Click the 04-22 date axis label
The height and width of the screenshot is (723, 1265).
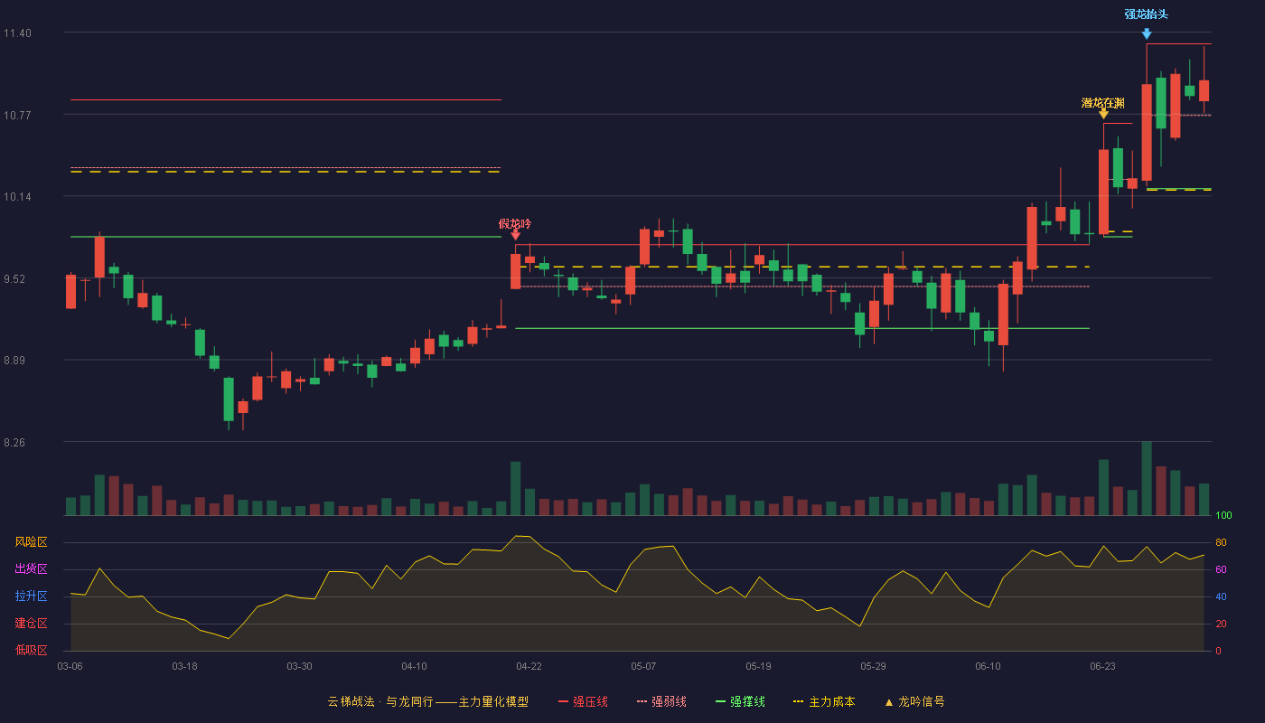[x=529, y=666]
